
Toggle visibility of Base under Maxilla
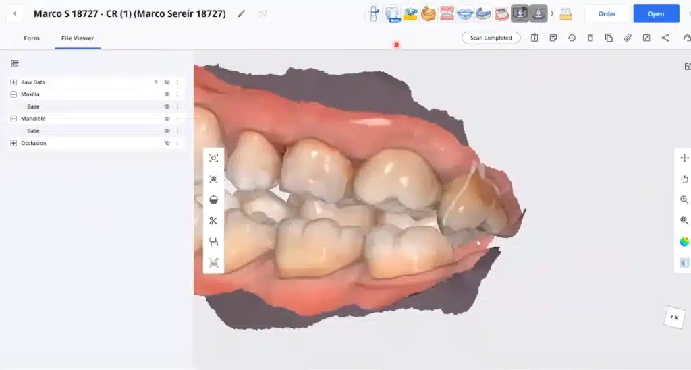(x=167, y=106)
